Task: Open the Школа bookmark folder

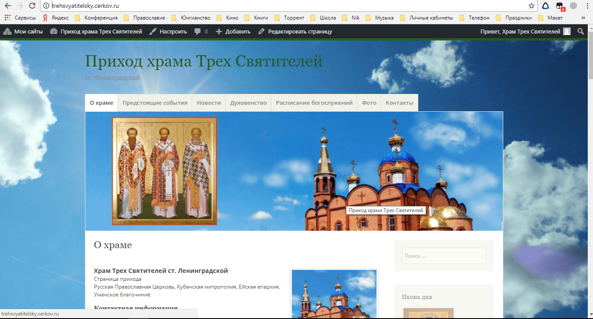Action: (323, 18)
